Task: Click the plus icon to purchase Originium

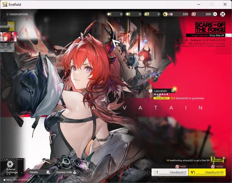Action: click(x=215, y=14)
